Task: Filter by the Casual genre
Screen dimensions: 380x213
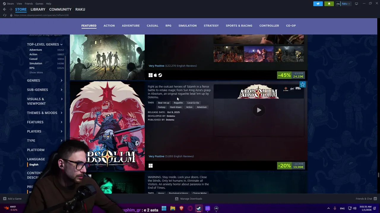Action: point(33,59)
